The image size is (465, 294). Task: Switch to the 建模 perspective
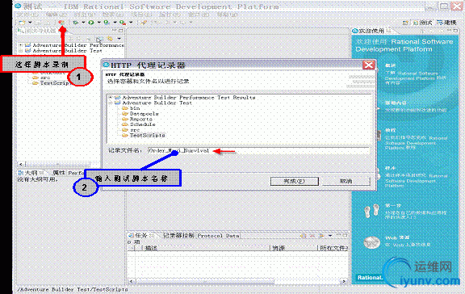(x=446, y=23)
